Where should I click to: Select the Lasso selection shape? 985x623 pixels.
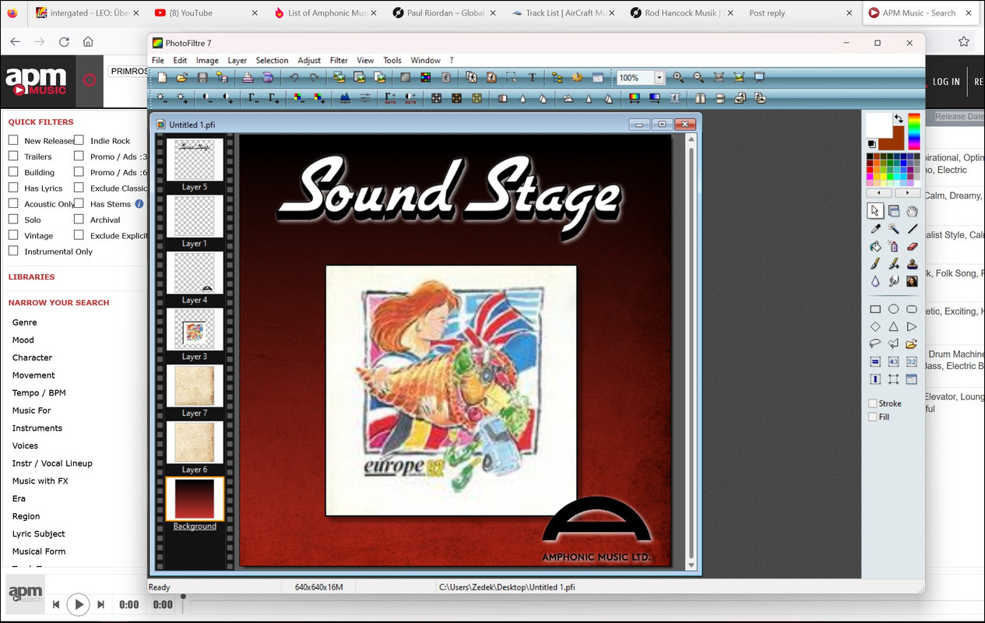[875, 343]
